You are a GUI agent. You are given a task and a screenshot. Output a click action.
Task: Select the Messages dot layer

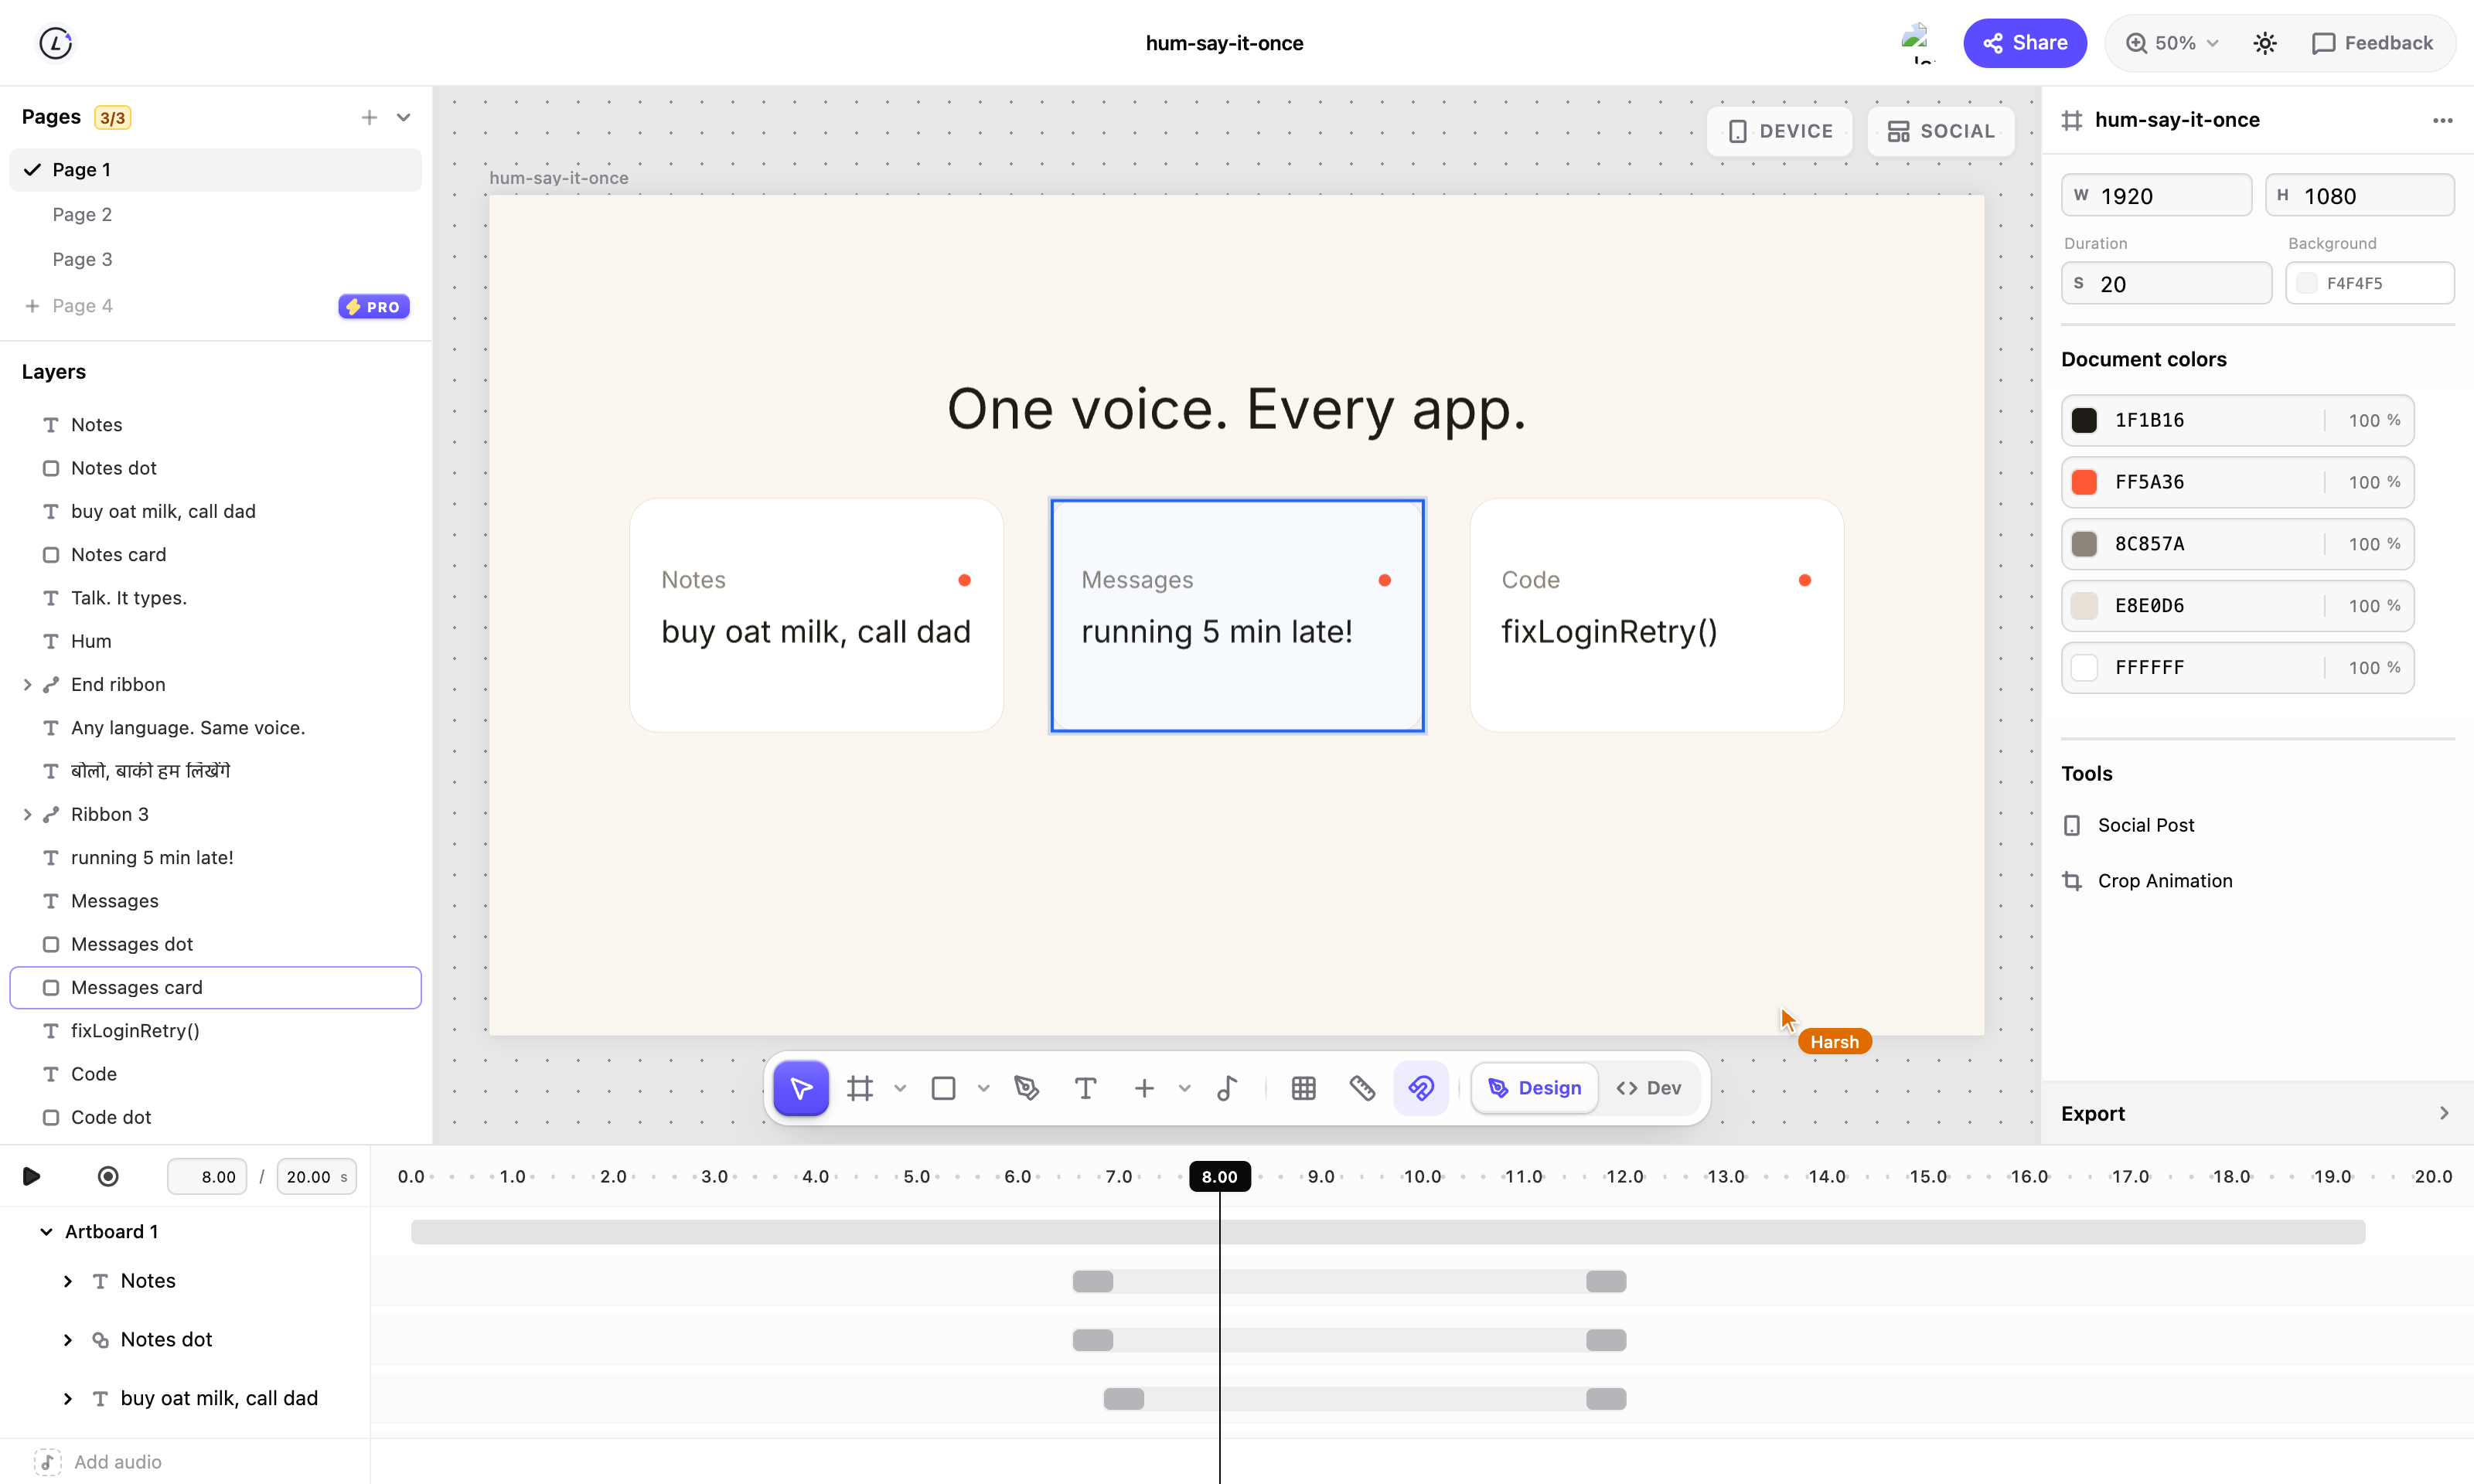(x=215, y=944)
